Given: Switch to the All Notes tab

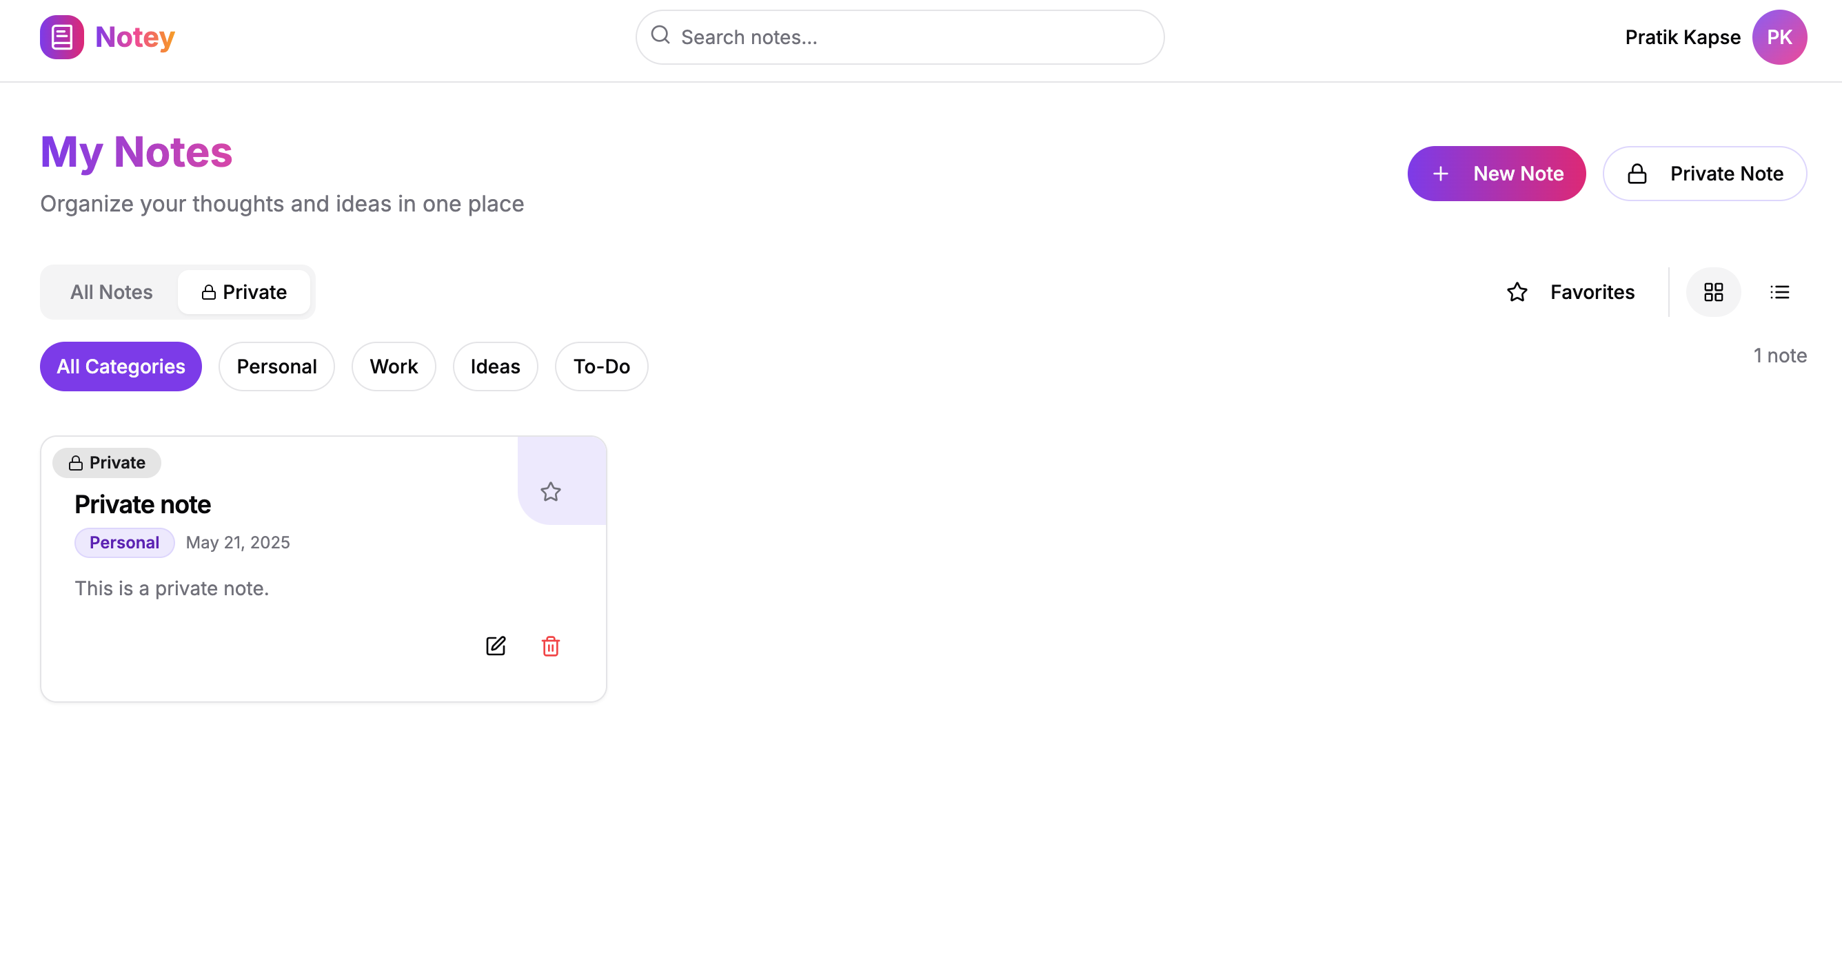Looking at the screenshot, I should [111, 292].
